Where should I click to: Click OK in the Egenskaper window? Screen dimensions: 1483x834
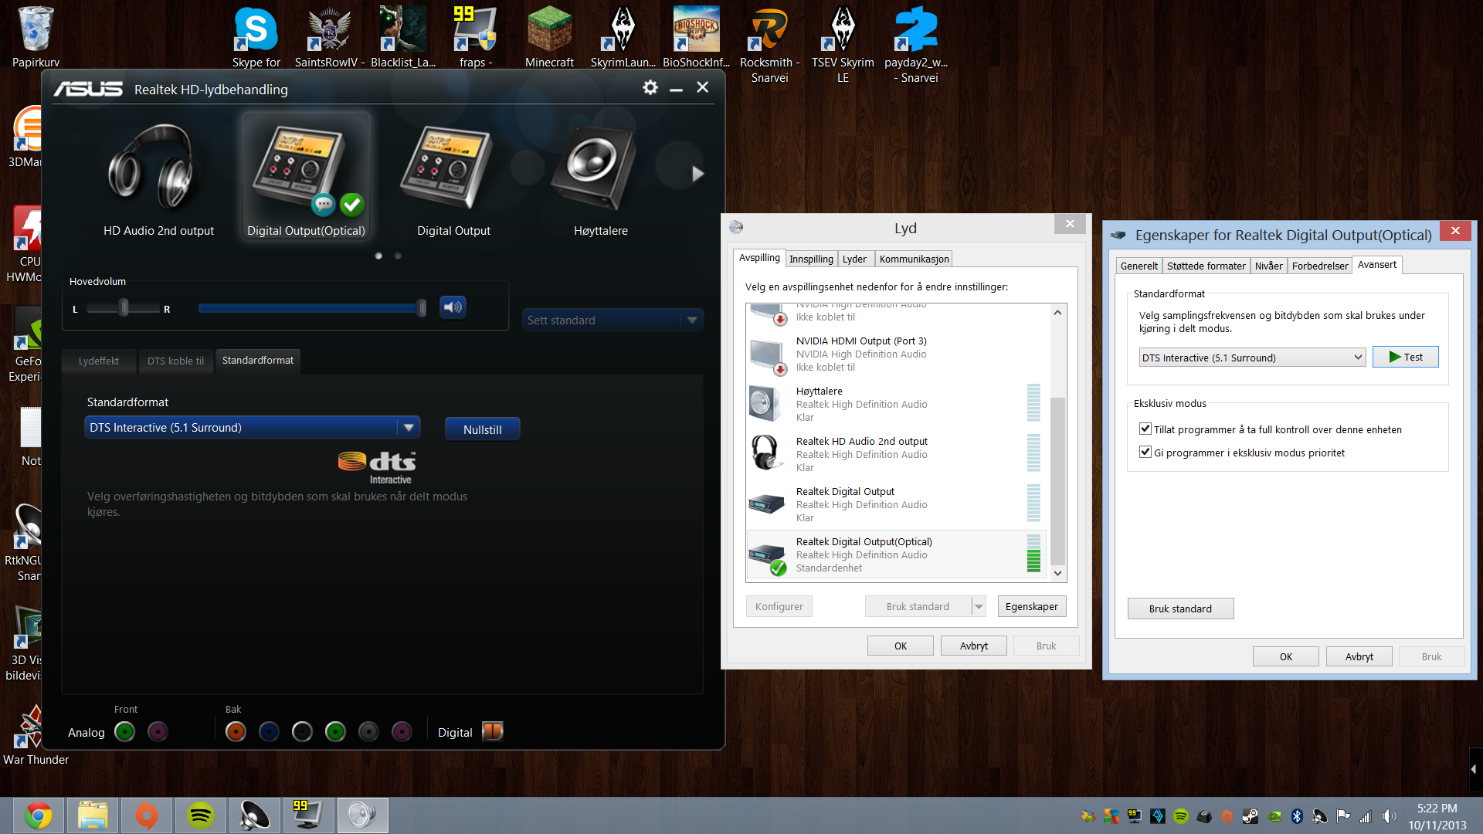pyautogui.click(x=1285, y=656)
